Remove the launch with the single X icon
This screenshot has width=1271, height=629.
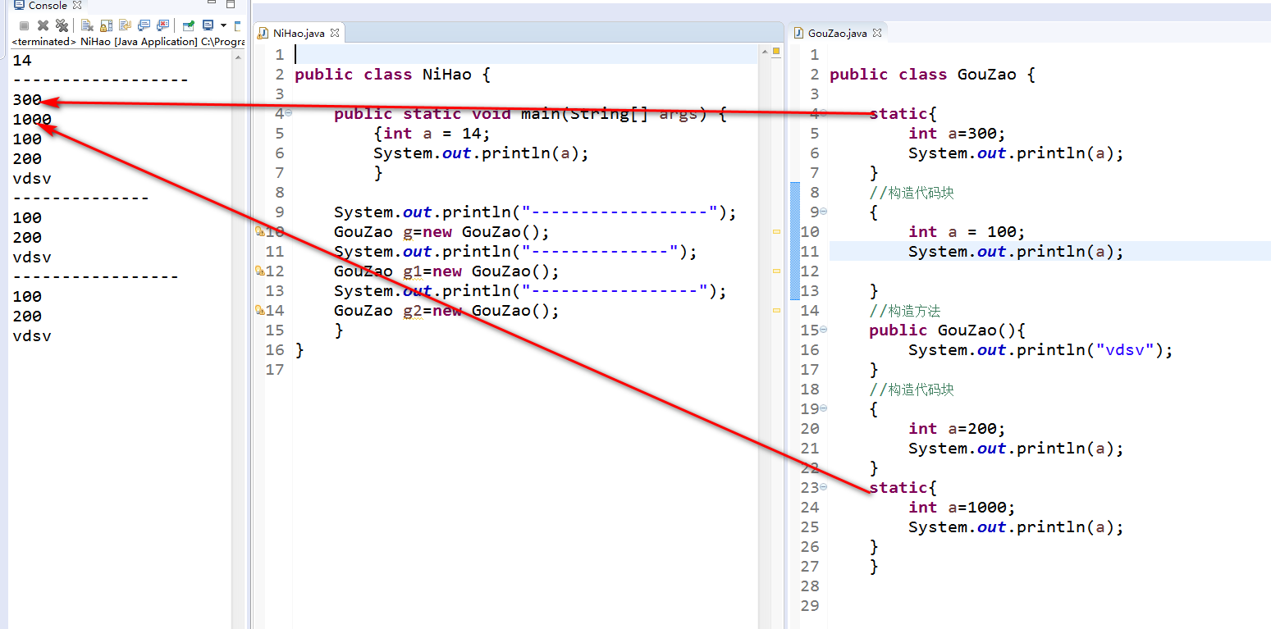tap(43, 25)
